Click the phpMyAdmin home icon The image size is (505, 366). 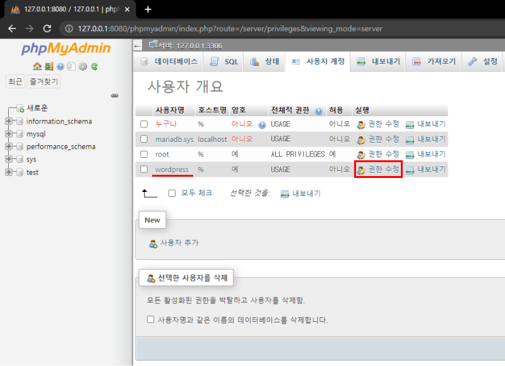tap(37, 66)
